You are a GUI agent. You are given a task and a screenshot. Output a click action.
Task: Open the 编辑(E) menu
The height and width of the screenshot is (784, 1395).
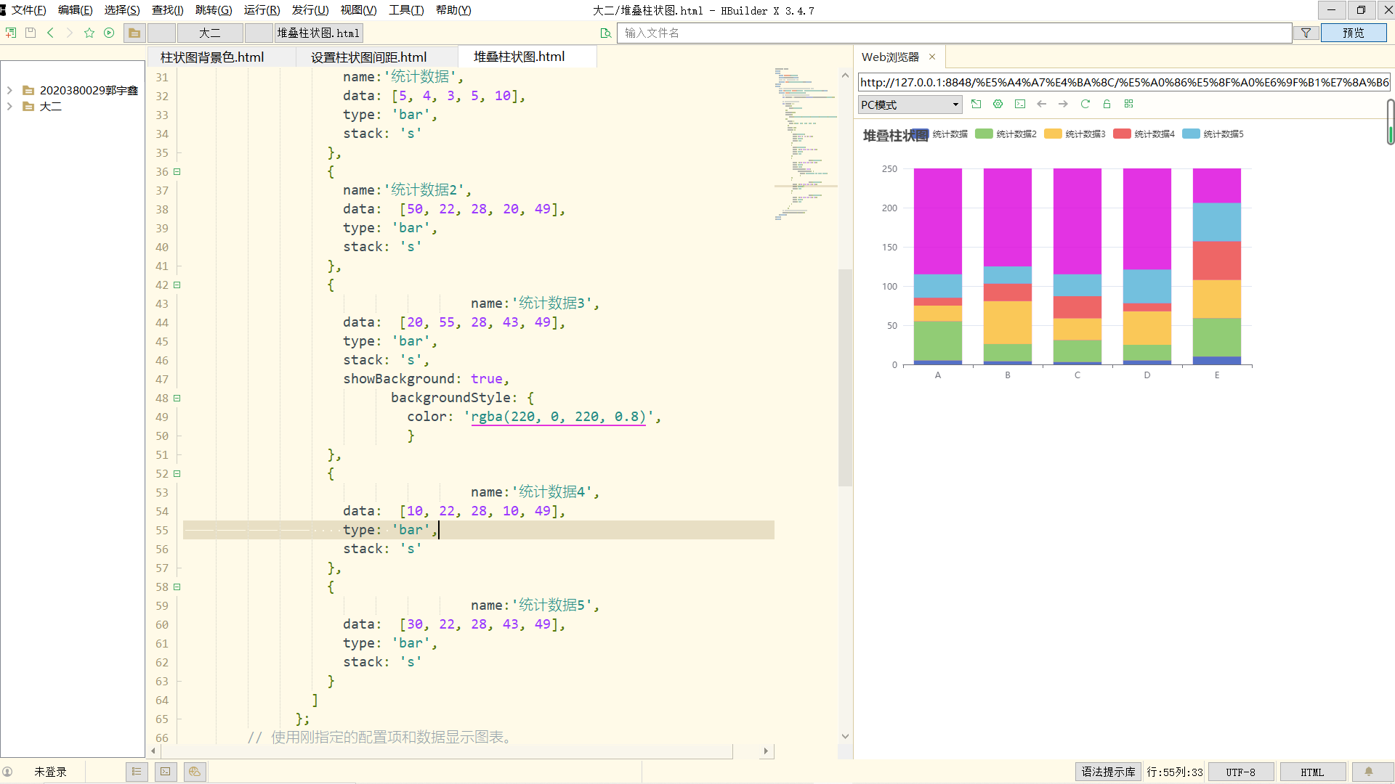tap(75, 10)
